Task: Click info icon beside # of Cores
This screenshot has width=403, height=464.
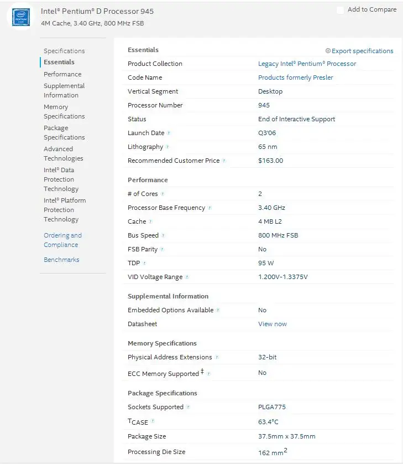Action: (162, 194)
